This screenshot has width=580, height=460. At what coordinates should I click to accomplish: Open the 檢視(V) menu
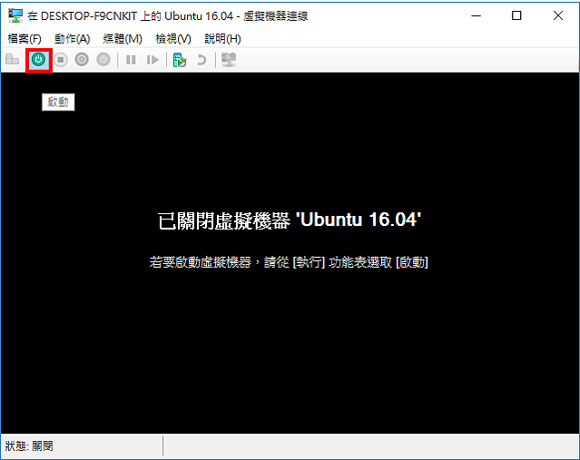[173, 38]
